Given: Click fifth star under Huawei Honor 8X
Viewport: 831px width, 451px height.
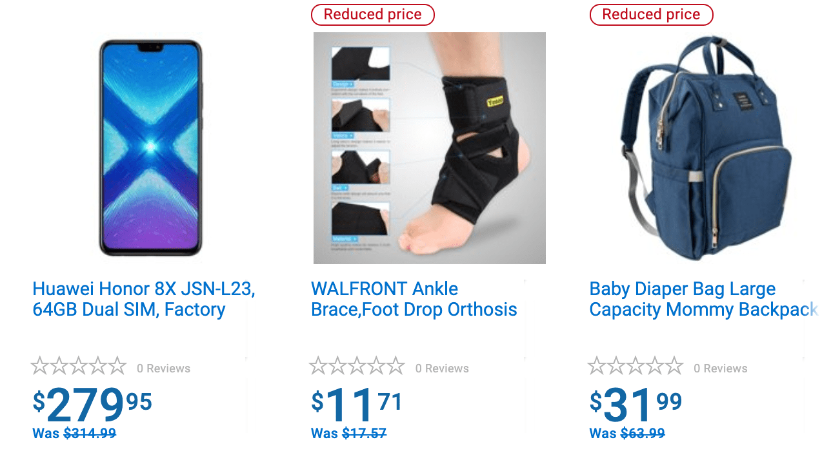Looking at the screenshot, I should coord(117,366).
